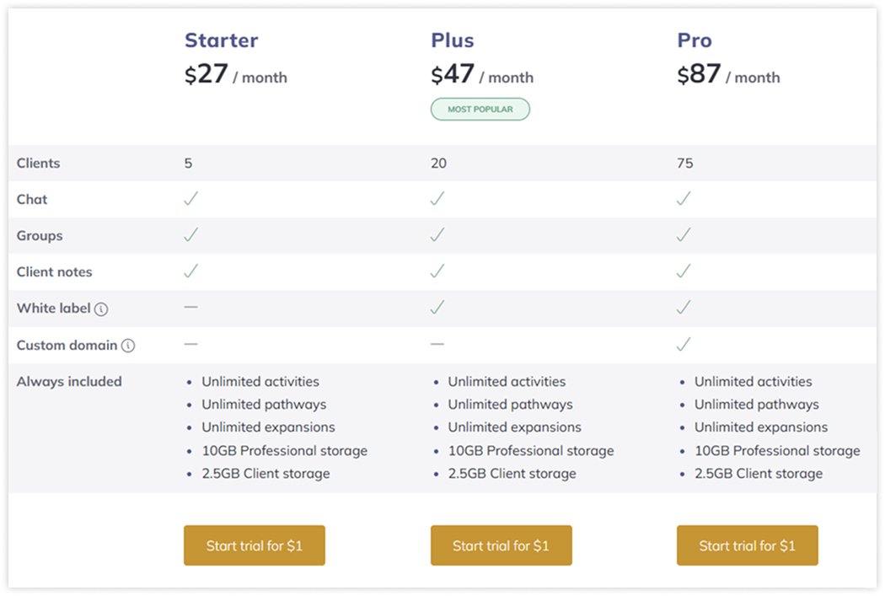Start the $1 trial for Starter plan

coord(255,545)
